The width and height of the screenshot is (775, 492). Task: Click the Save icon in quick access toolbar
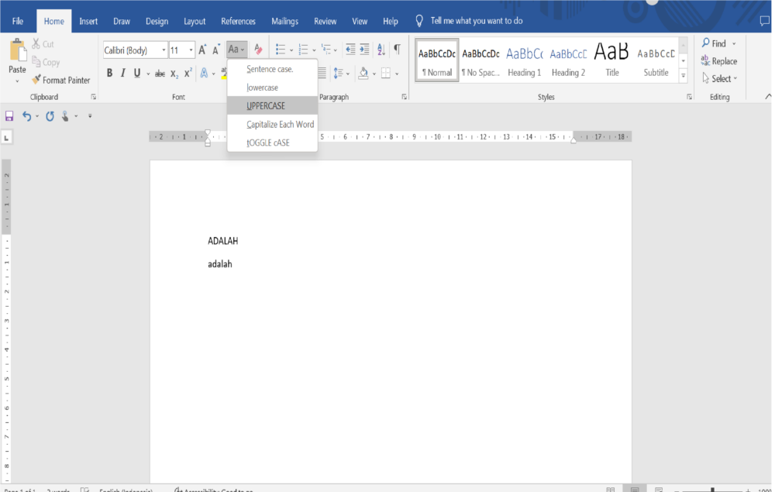pyautogui.click(x=9, y=116)
